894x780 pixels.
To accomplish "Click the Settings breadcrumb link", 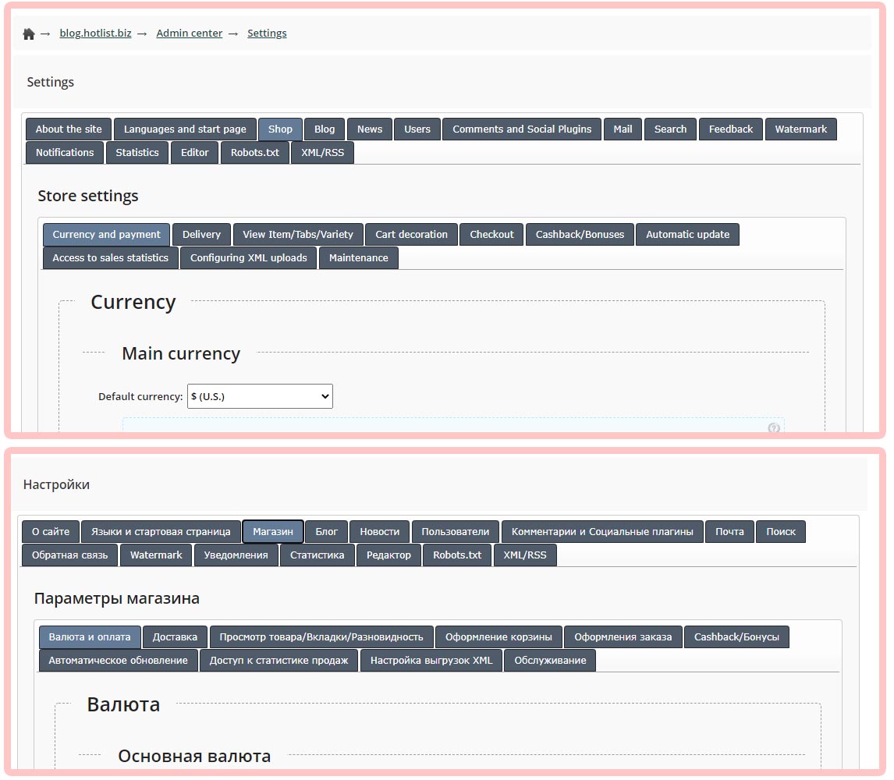I will coord(267,34).
